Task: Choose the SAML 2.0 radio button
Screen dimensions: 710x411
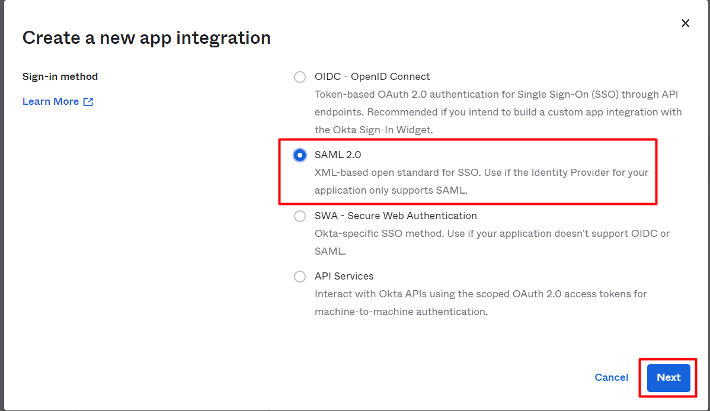Action: click(300, 155)
